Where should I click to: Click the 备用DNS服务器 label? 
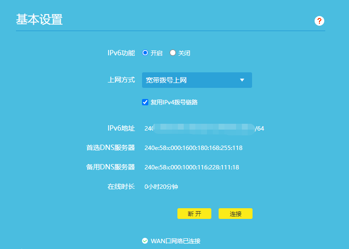pos(110,167)
